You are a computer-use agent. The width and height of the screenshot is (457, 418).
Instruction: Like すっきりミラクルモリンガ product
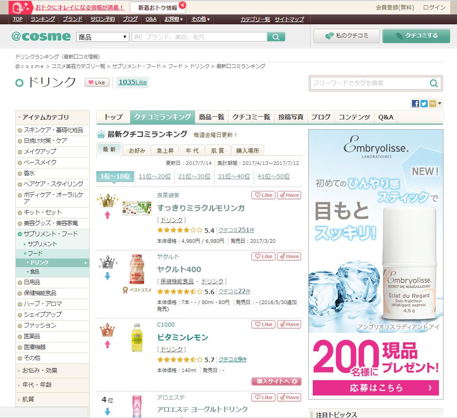pos(263,195)
